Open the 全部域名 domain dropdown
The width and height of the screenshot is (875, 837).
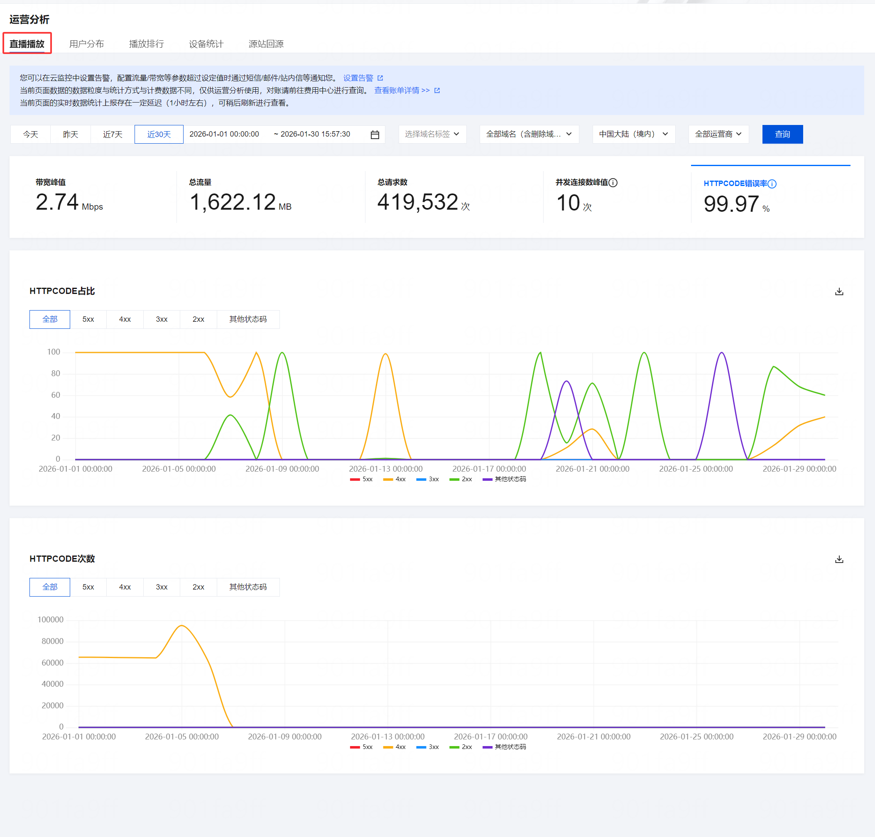(529, 134)
